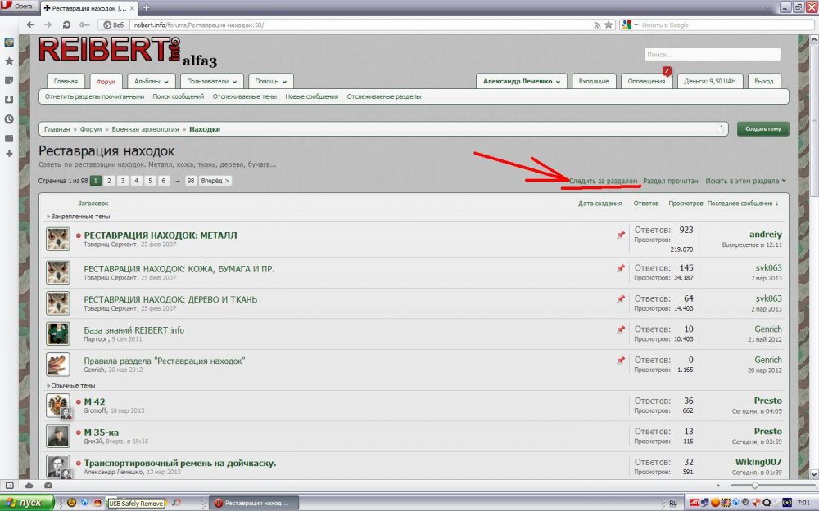819x511 pixels.
Task: Go to page 3 in pagination
Action: 123,181
